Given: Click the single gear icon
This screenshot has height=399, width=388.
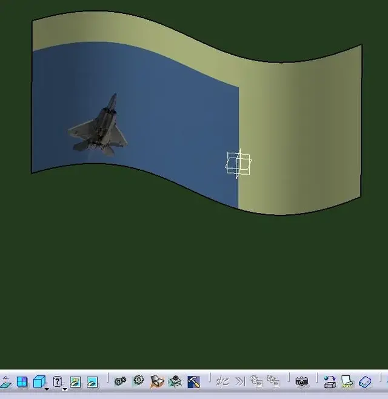Looking at the screenshot, I should click(x=138, y=381).
